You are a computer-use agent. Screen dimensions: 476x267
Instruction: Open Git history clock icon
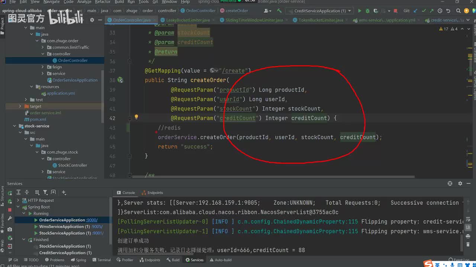[440, 11]
